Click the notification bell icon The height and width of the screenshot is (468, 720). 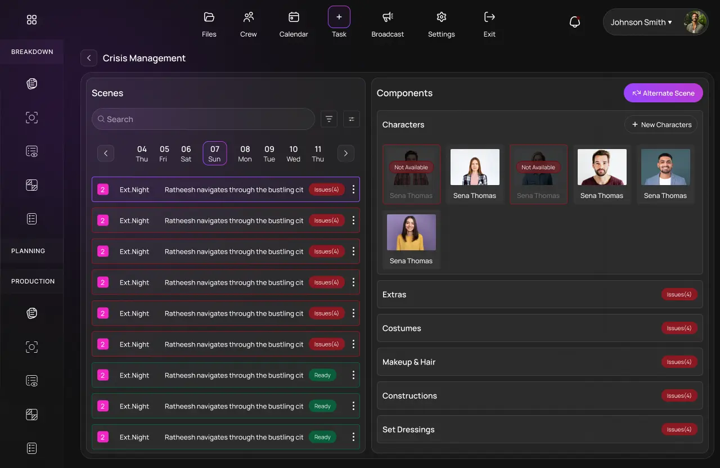(x=574, y=21)
